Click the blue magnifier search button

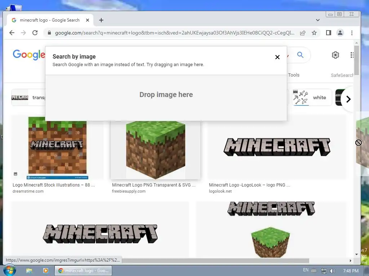tap(300, 55)
